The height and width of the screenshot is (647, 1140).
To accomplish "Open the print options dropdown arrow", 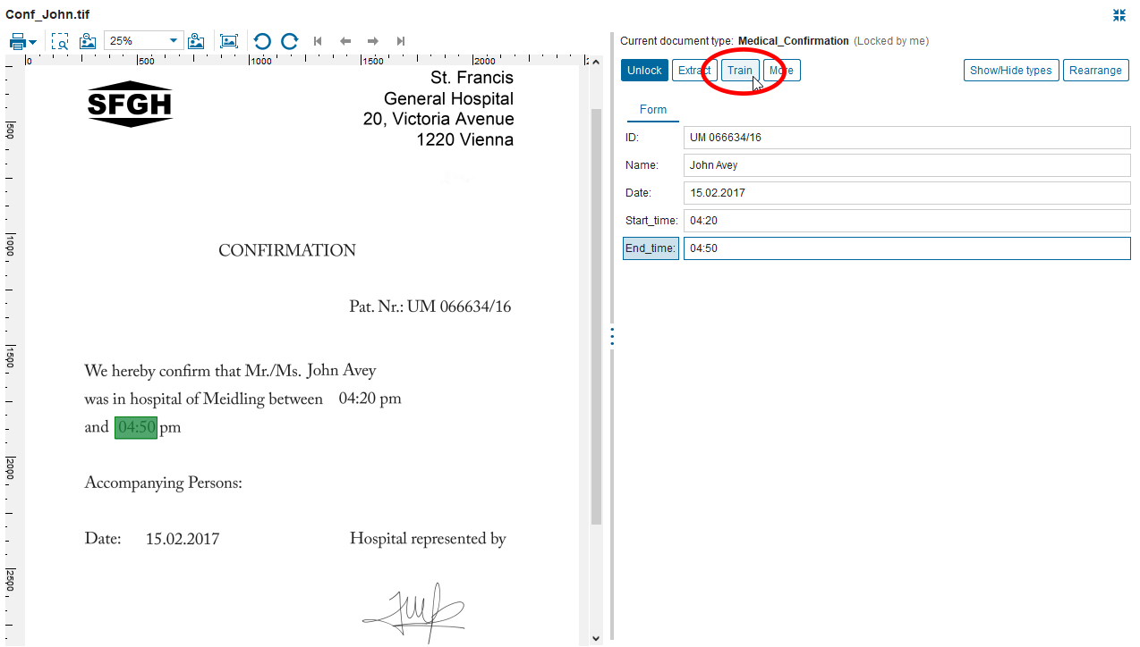I will click(x=33, y=42).
